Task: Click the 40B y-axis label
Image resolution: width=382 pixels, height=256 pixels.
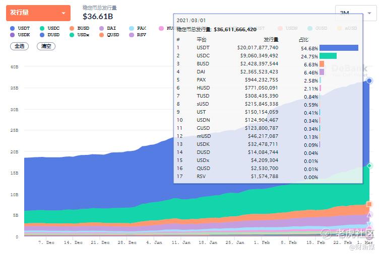Action: tap(15, 66)
